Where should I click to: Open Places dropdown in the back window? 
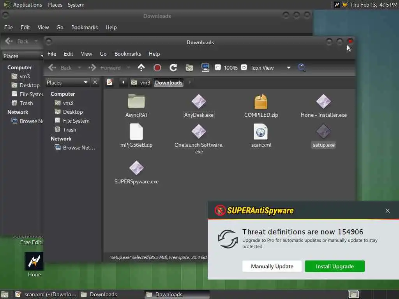[x=23, y=56]
